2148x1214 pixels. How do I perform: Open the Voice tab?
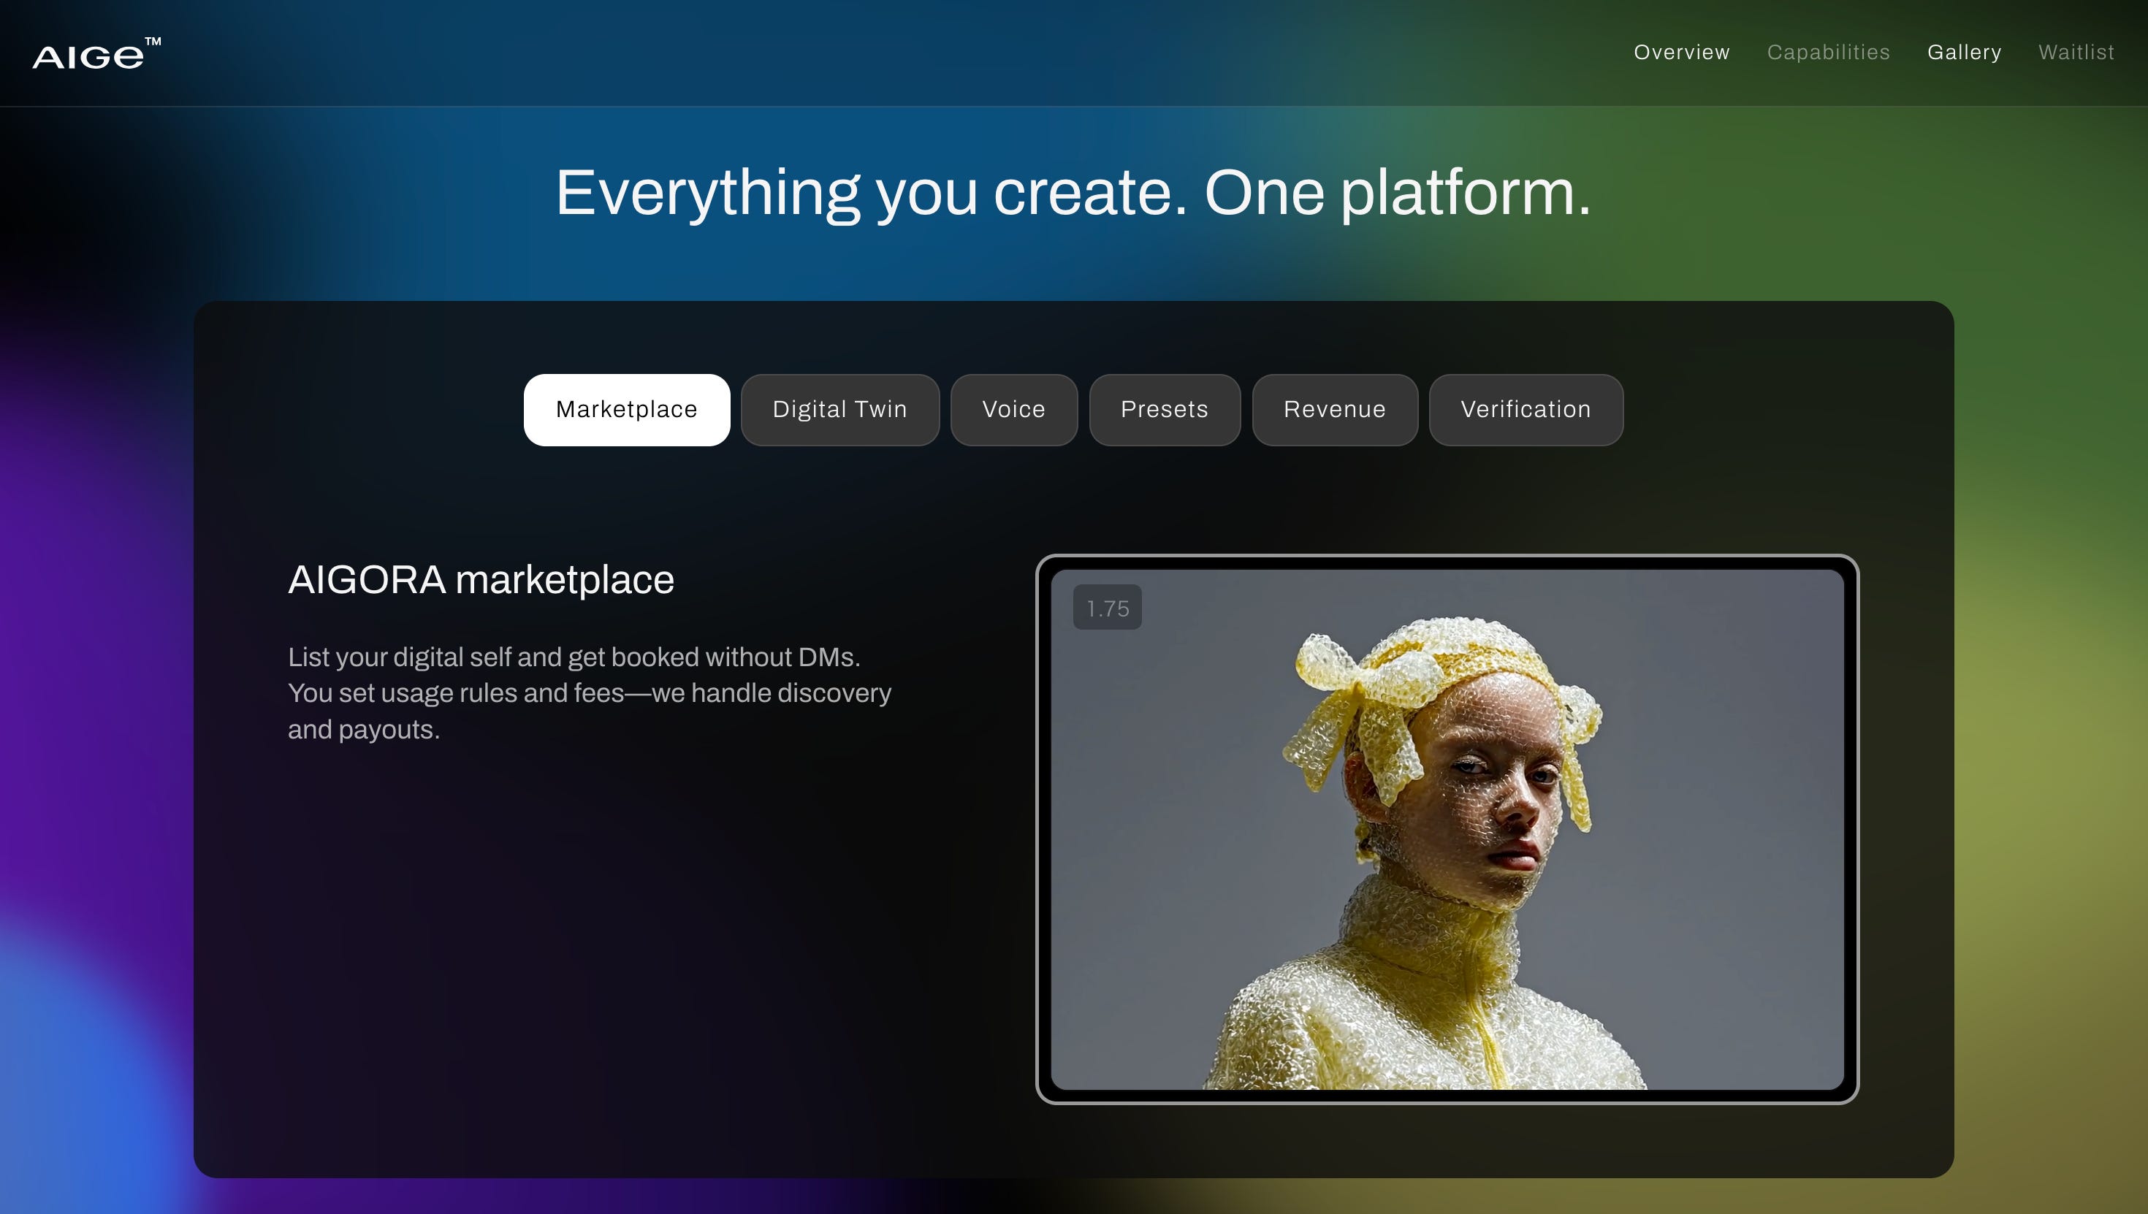[x=1013, y=409]
